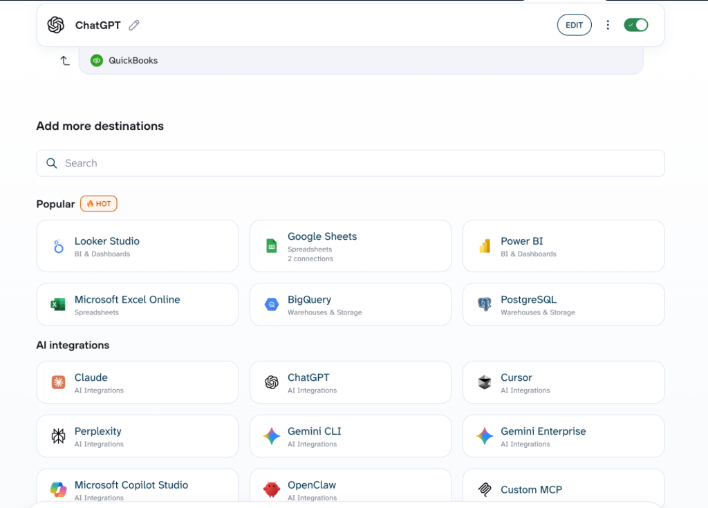
Task: Click the BigQuery hexagon icon
Action: 271,304
